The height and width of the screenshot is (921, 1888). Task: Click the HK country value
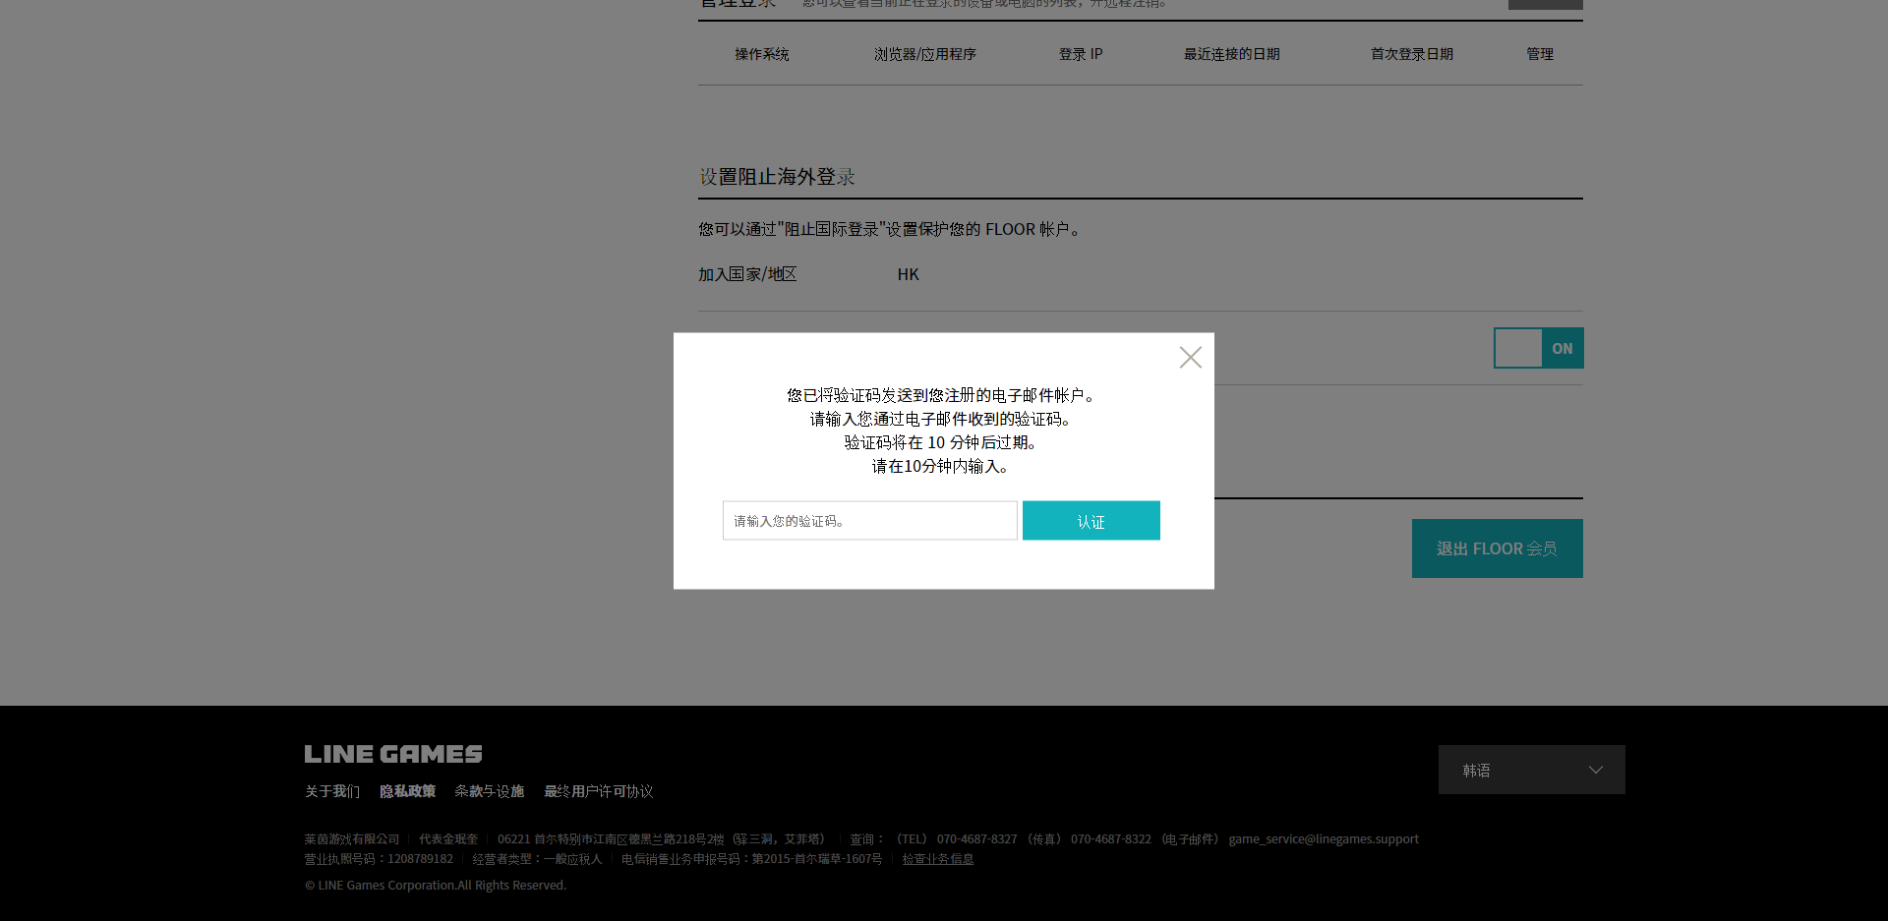(908, 274)
